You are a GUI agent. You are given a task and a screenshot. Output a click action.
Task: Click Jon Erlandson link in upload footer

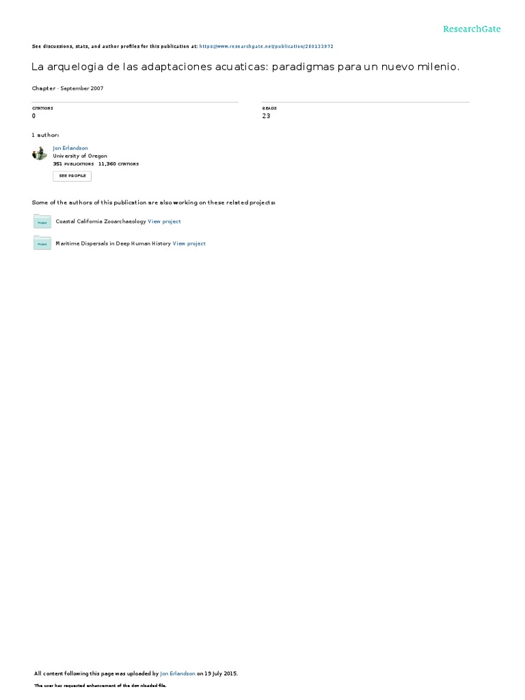[x=178, y=673]
